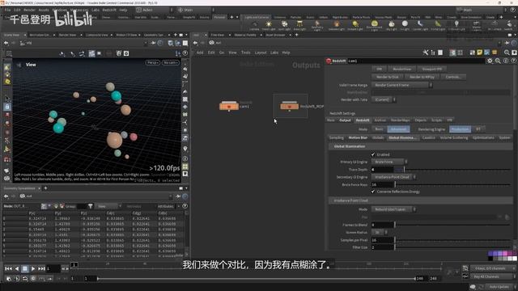
Task: Open the Persp viewport dropdown
Action: 153,62
